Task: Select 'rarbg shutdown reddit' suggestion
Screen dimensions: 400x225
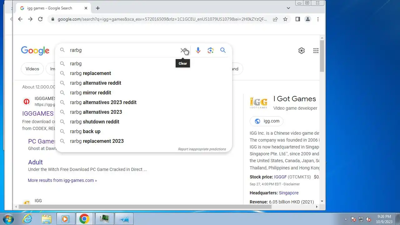Action: (143, 122)
